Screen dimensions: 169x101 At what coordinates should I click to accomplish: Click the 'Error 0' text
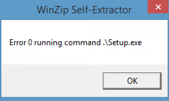point(21,43)
